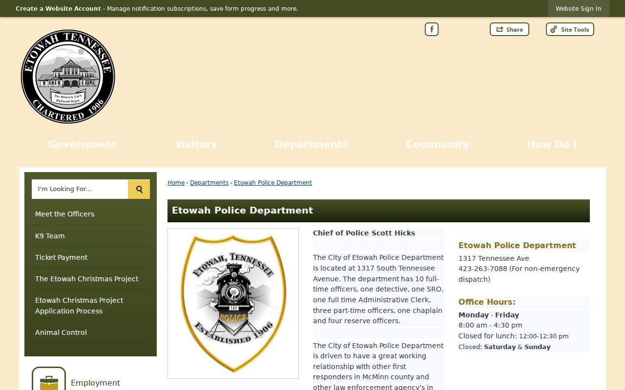Click Etowah Police Department breadcrumb link
Screen dimensions: 625x390
click(273, 183)
